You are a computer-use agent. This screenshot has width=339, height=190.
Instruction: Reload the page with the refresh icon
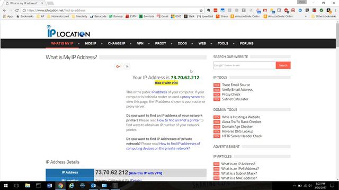tap(17, 11)
